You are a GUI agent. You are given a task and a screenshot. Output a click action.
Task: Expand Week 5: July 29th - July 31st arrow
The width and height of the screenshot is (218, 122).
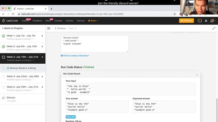pos(42,87)
